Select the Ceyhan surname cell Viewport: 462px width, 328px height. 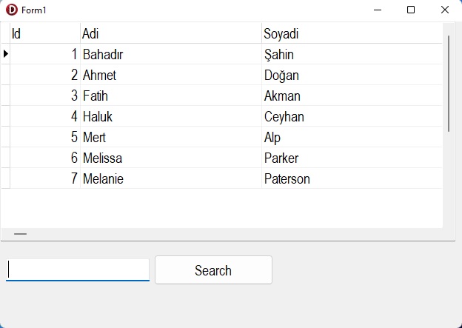[352, 116]
